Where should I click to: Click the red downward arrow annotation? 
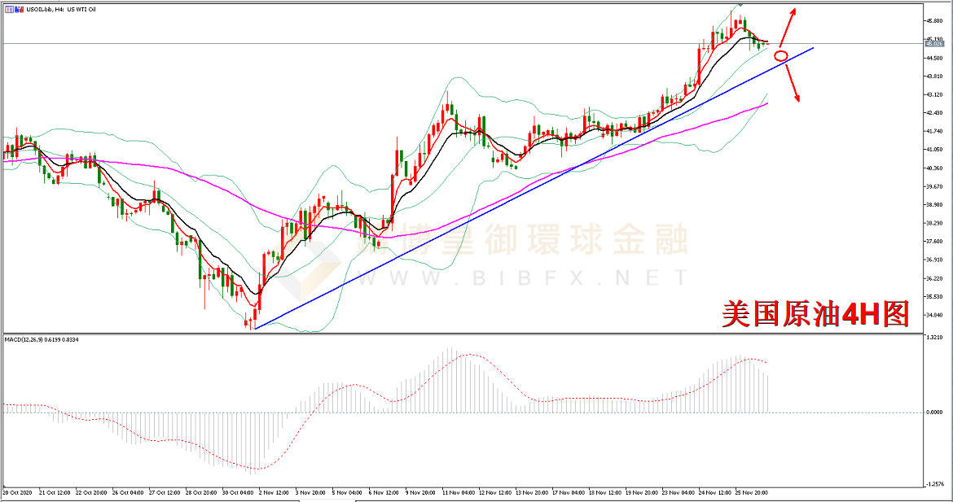792,84
